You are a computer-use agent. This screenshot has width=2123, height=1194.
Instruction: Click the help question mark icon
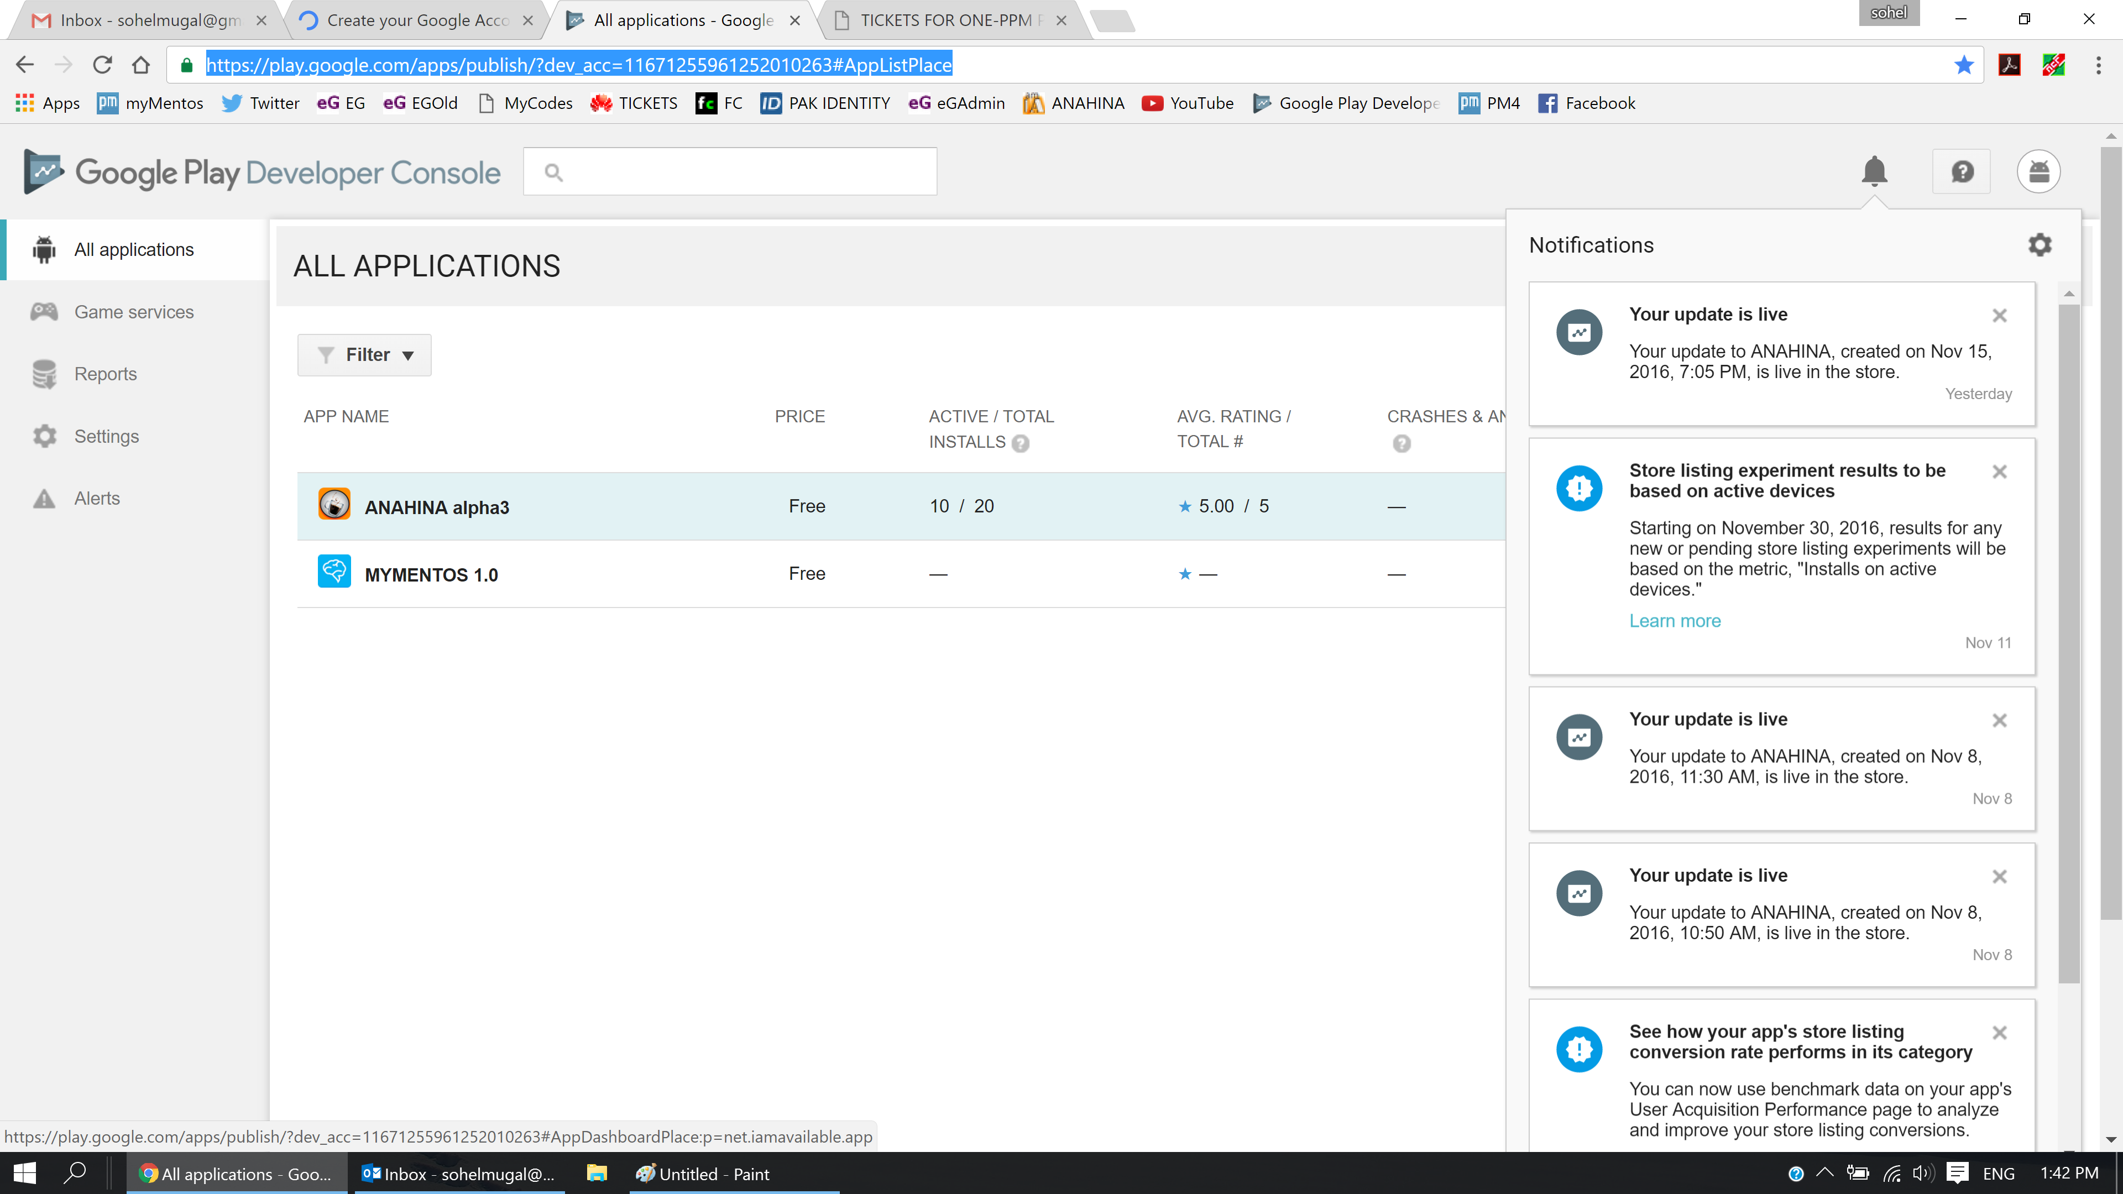pyautogui.click(x=1962, y=171)
